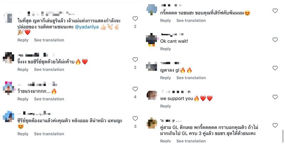Reply to the 'Ok cant wait!' comment
This screenshot has width=285, height=144.
click(x=165, y=49)
